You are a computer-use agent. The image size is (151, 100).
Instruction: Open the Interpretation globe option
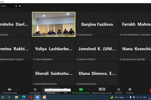[x=119, y=89]
